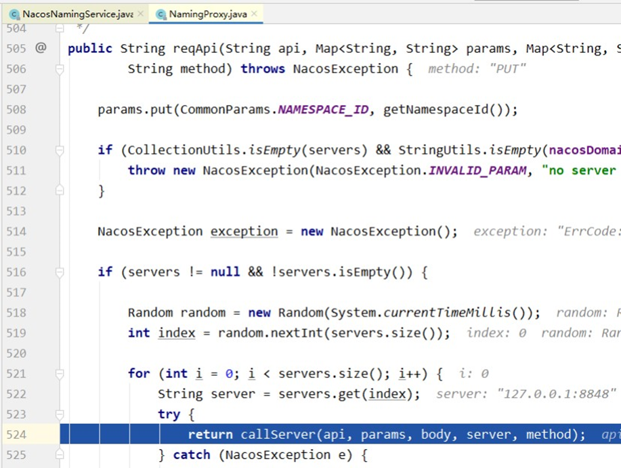Click NAMESPACE_ID constant on line 508
Screen dimensions: 621x468
tap(323, 109)
